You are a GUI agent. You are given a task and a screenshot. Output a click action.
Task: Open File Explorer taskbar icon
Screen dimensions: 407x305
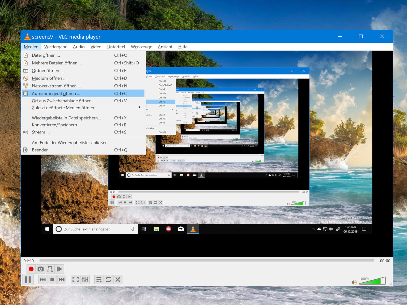[156, 229]
